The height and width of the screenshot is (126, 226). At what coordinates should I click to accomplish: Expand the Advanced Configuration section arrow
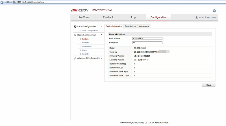click(102, 58)
